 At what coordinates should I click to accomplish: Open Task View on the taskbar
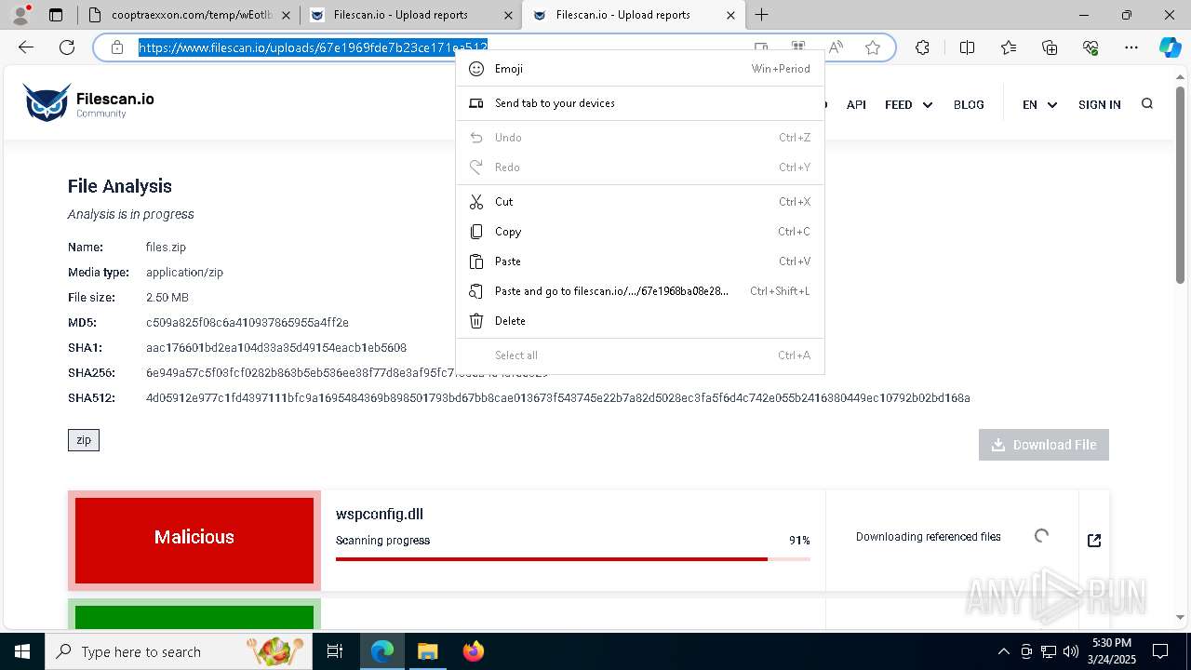(335, 651)
